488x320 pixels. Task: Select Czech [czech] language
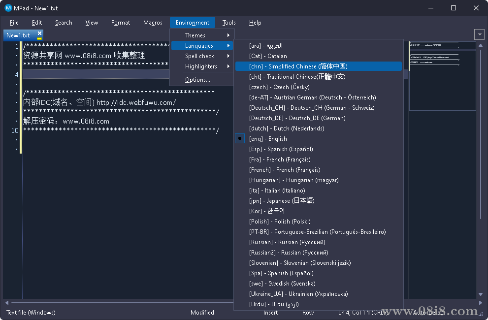point(319,87)
